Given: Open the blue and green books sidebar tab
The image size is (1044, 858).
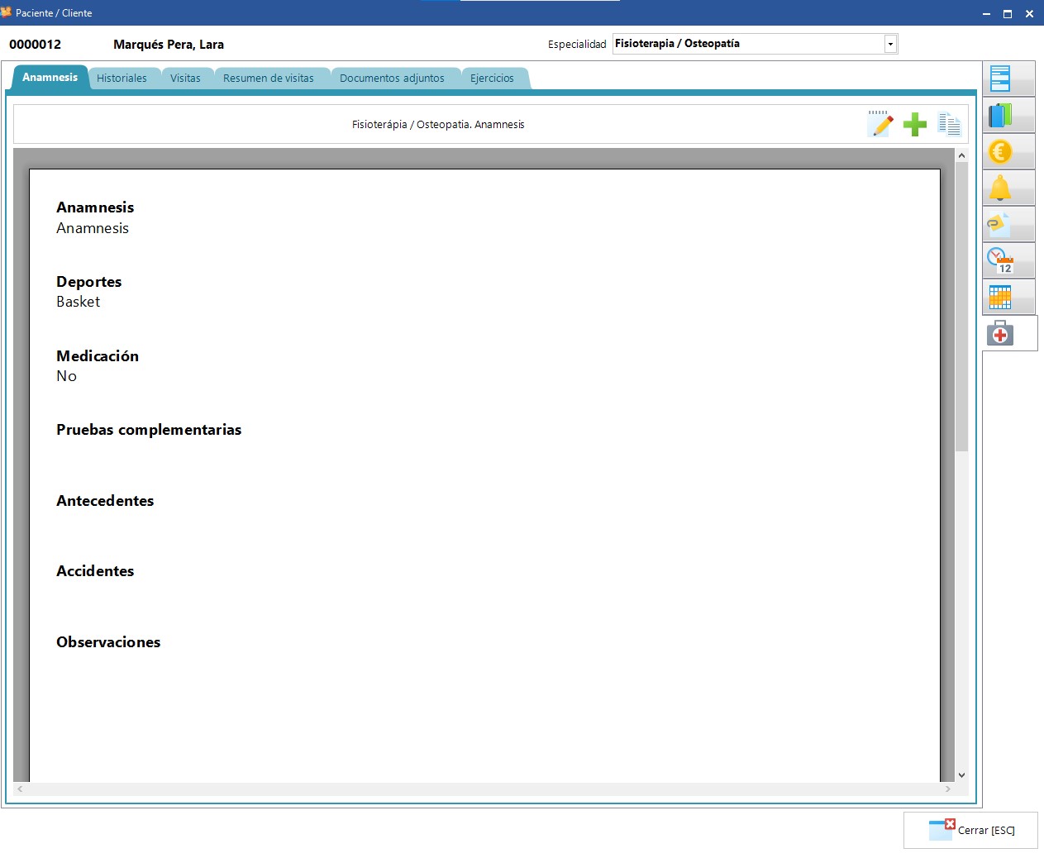Looking at the screenshot, I should (1008, 115).
